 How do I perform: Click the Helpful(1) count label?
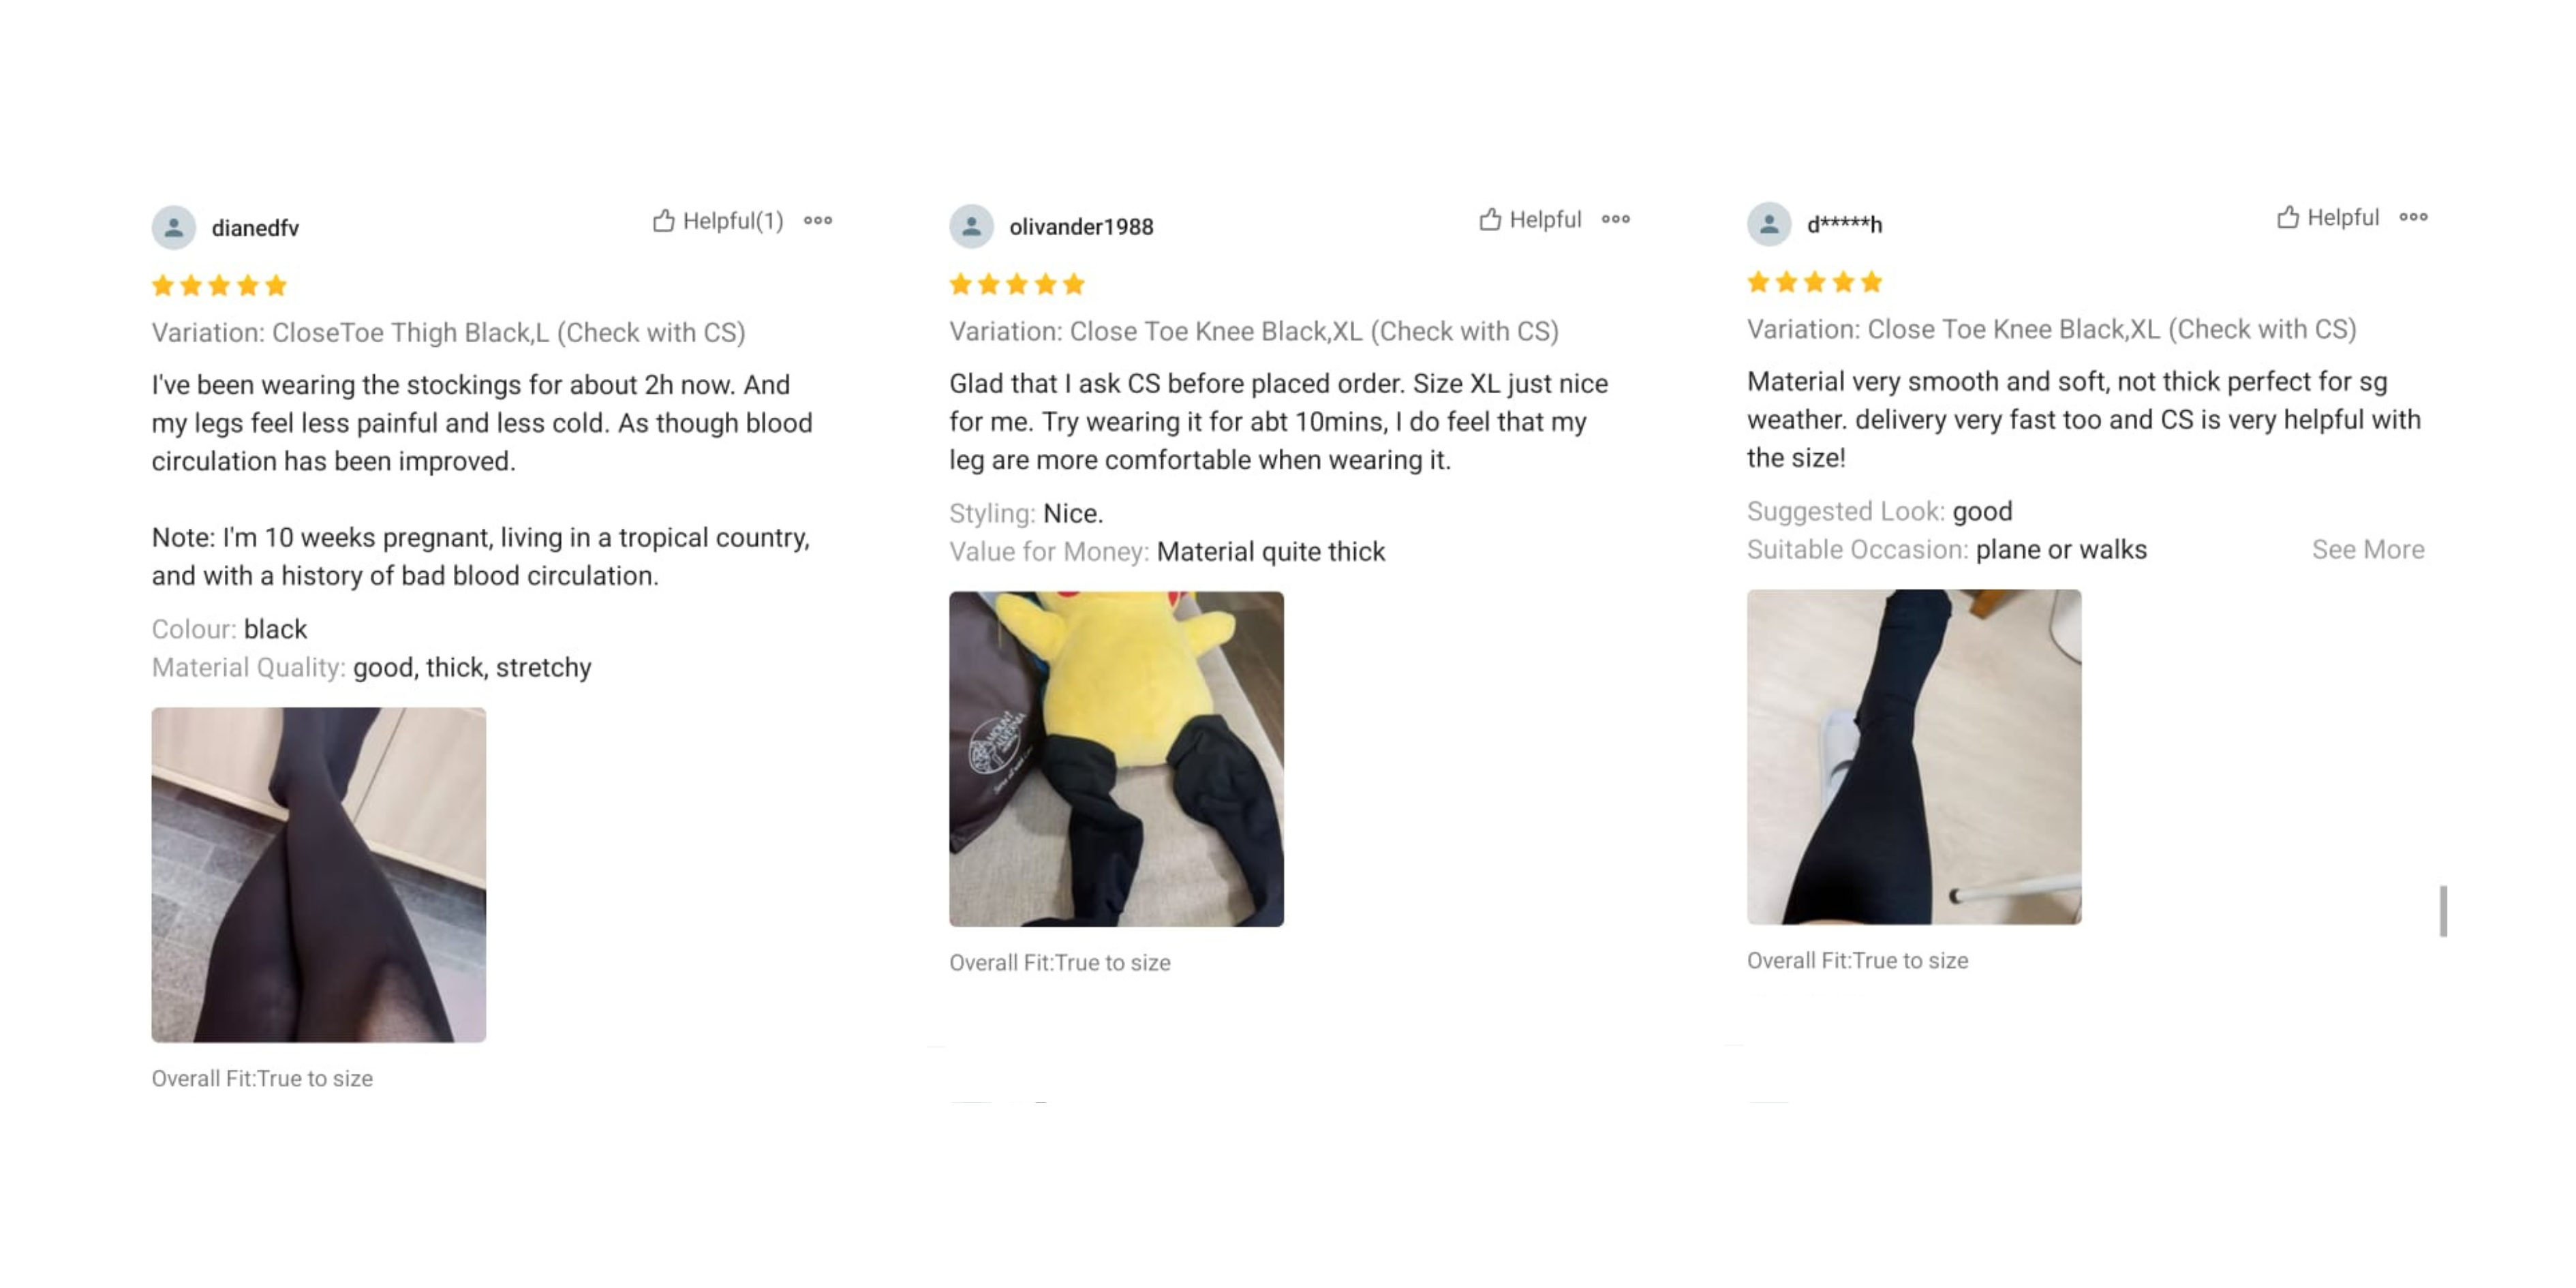(x=733, y=221)
